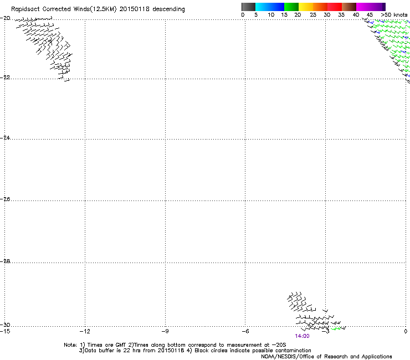Select latitude axis label -22
410x360 pixels.
click(5, 78)
